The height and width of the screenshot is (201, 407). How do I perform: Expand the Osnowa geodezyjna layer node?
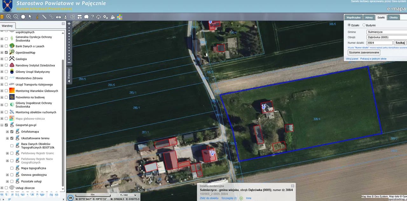(x=7, y=175)
